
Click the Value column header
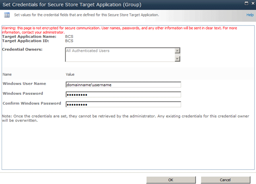pyautogui.click(x=70, y=74)
